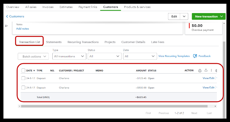Open the three-dot more options icon
The image size is (230, 122).
pyautogui.click(x=211, y=70)
